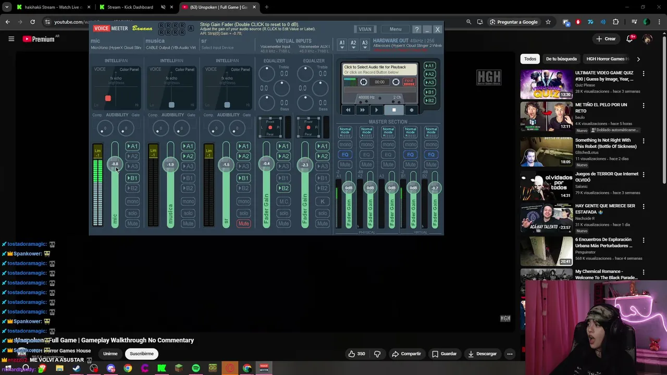
Task: Open A2 hardware output device dropdown
Action: coord(353,44)
